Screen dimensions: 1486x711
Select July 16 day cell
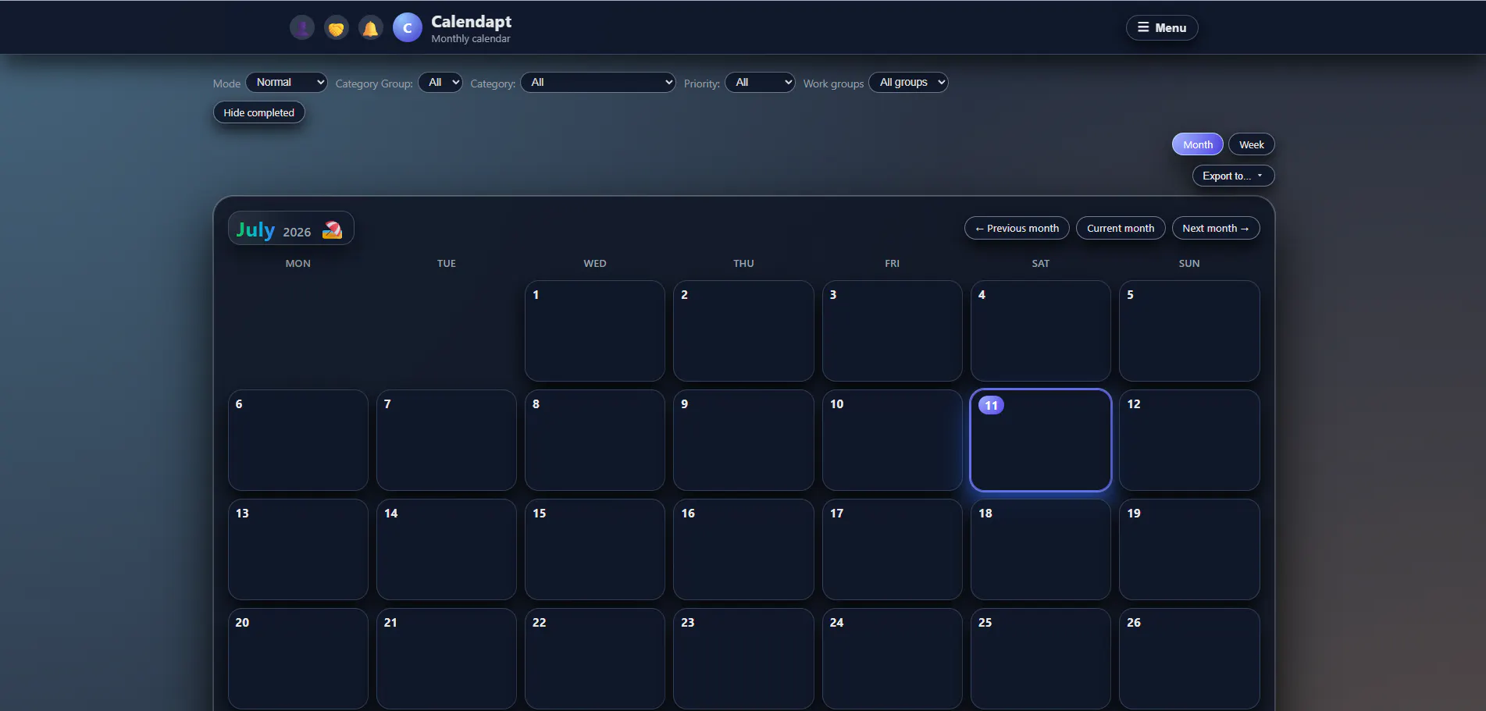[x=743, y=549]
